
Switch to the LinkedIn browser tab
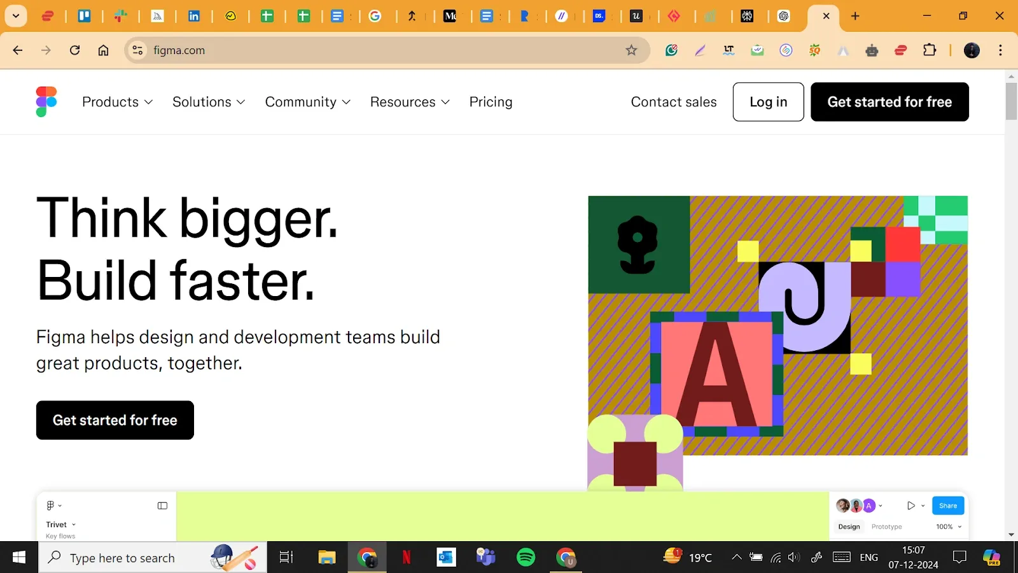coord(194,17)
